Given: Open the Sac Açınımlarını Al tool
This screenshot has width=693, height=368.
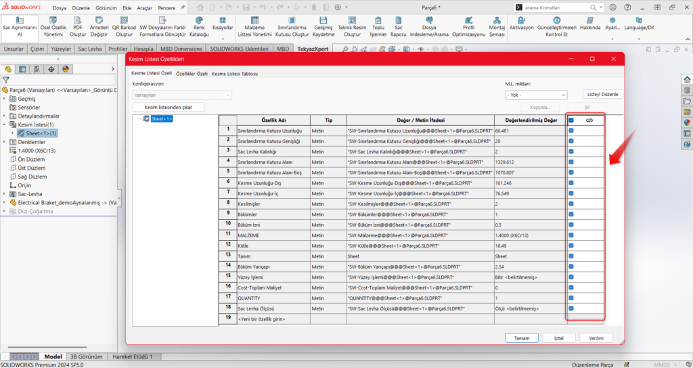Looking at the screenshot, I should pos(20,27).
